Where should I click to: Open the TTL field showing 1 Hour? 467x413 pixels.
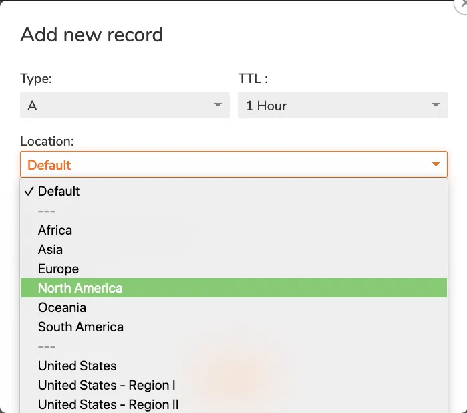pyautogui.click(x=341, y=106)
